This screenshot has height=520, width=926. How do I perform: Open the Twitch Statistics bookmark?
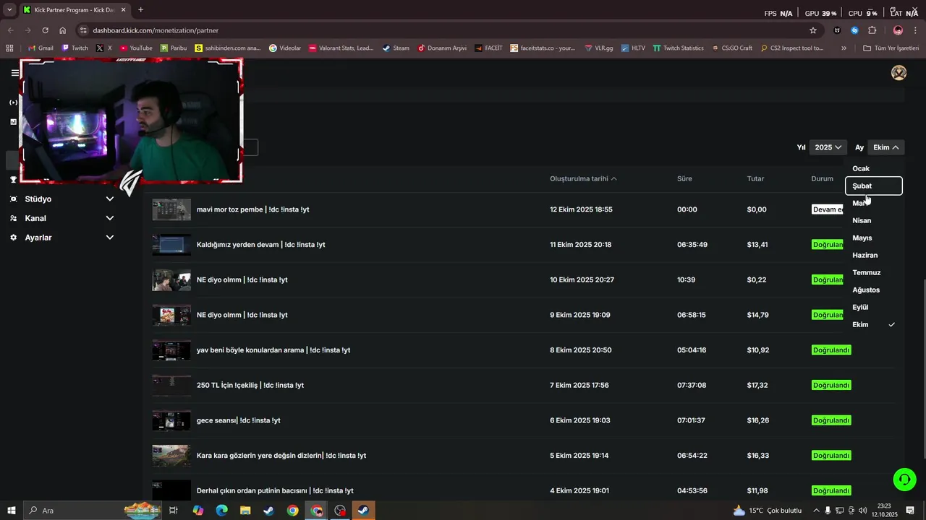pyautogui.click(x=678, y=48)
